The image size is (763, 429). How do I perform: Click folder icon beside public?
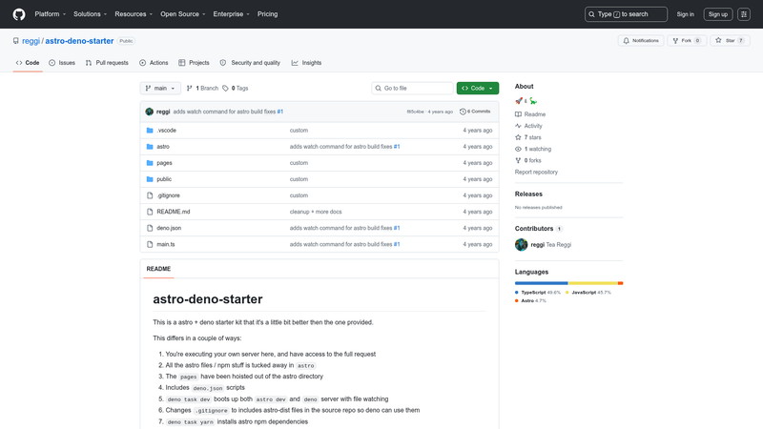[x=150, y=179]
